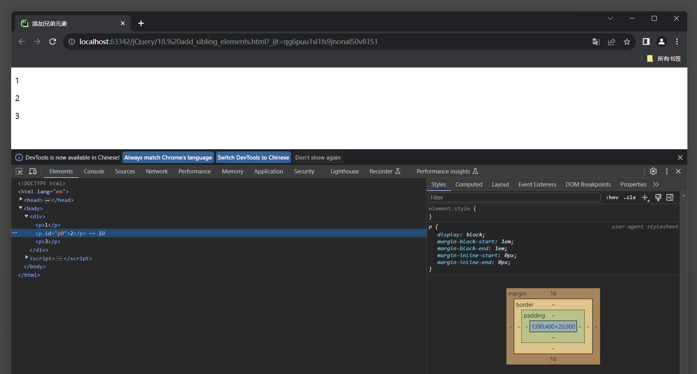This screenshot has width=697, height=374.
Task: Show the Event Listeners pane
Action: click(x=537, y=185)
